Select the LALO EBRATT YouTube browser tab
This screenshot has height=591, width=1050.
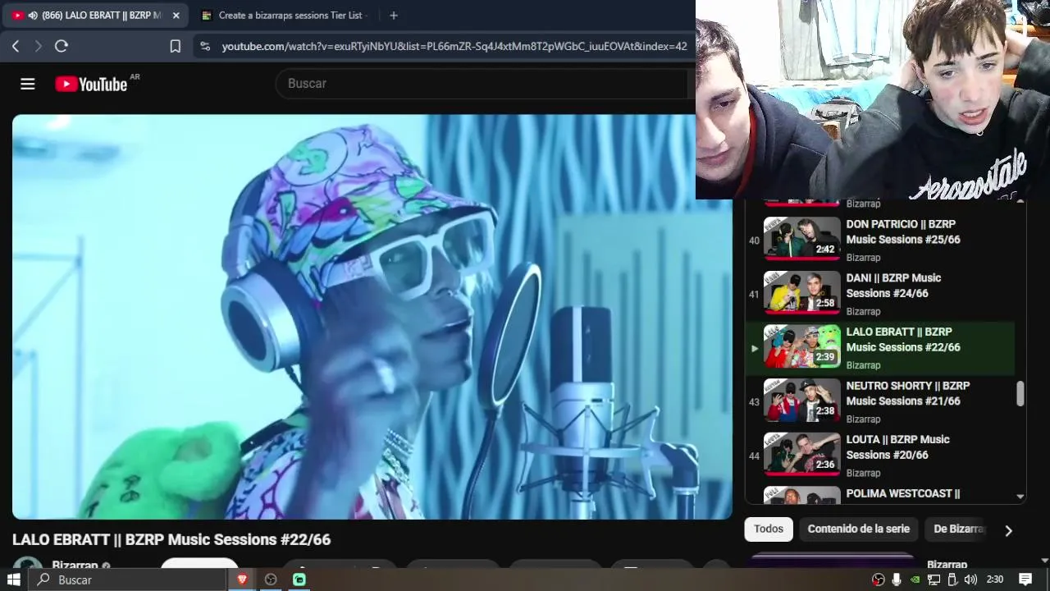tap(95, 15)
